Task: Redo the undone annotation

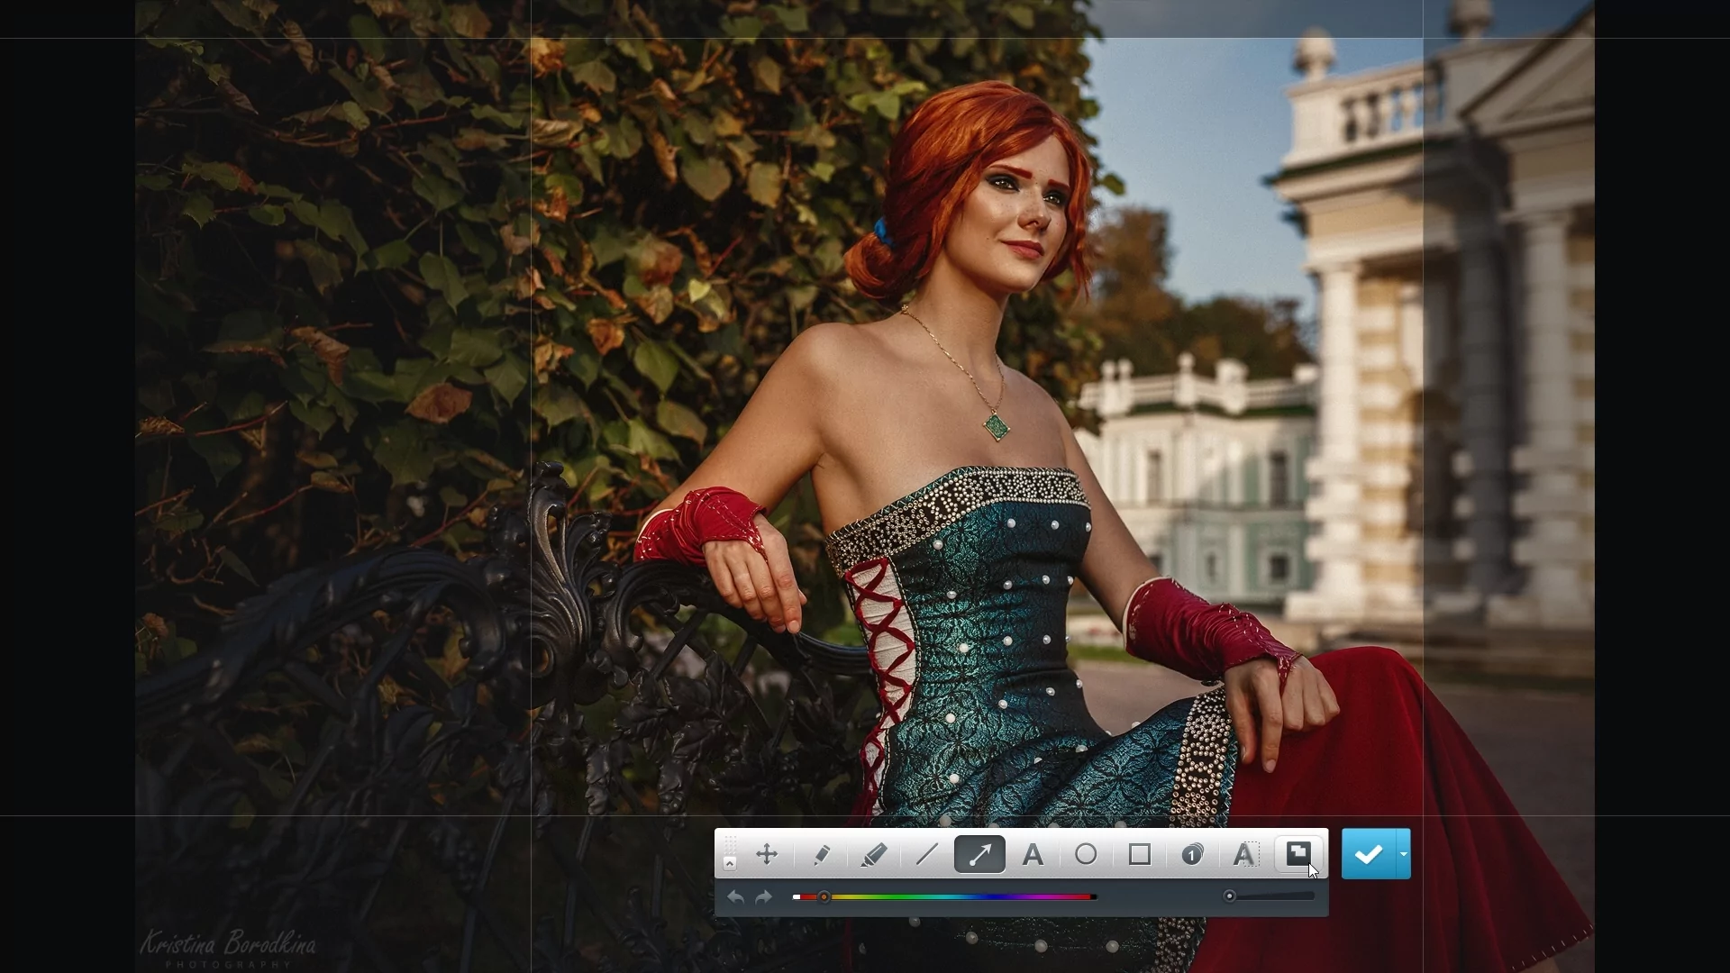Action: [763, 897]
